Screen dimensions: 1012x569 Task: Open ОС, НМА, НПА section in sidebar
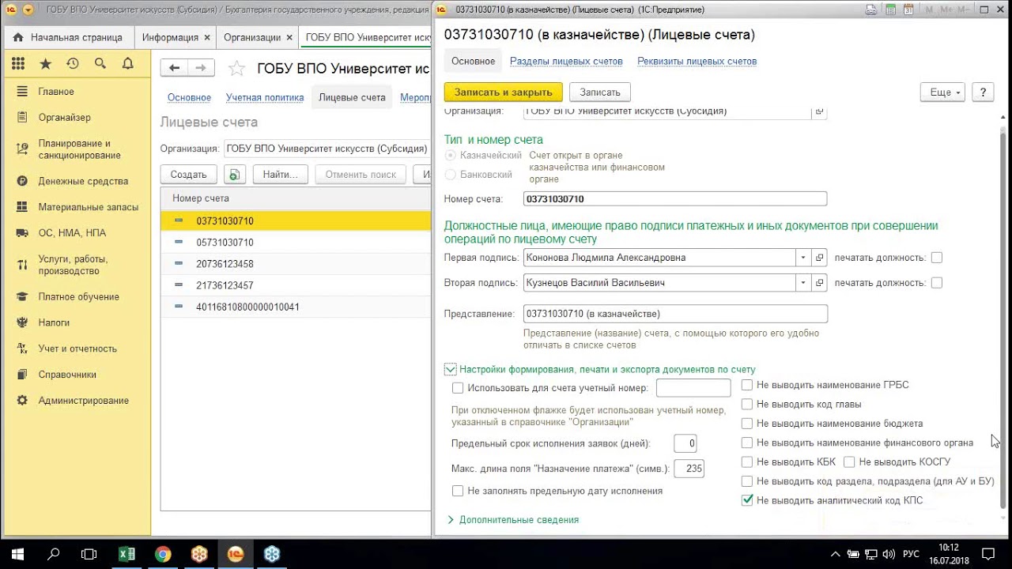(x=72, y=233)
